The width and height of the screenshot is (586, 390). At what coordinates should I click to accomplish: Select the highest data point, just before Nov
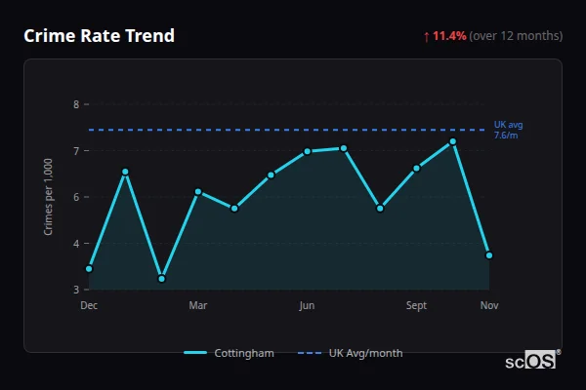tap(453, 141)
